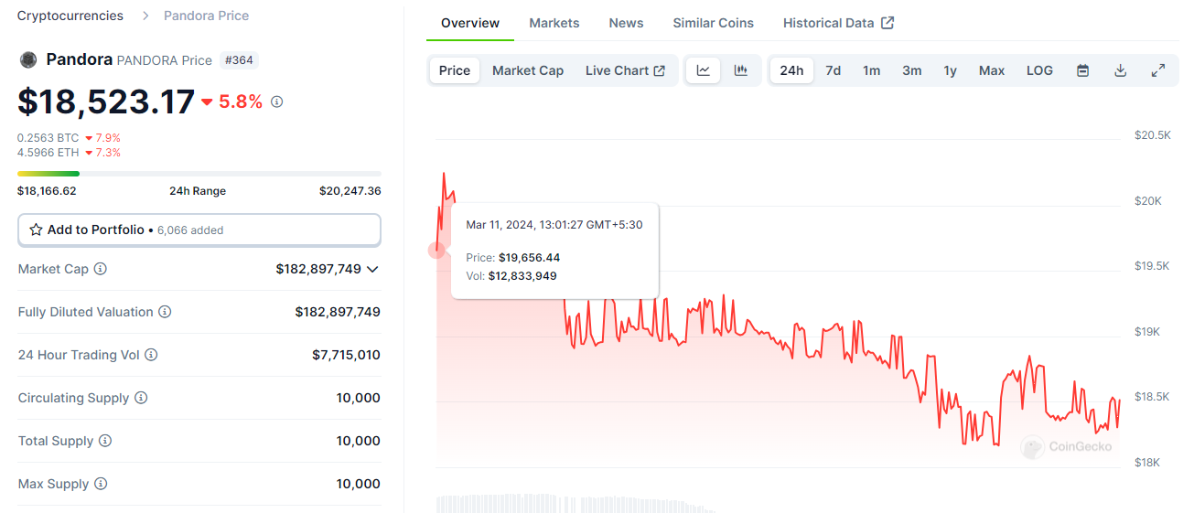
Task: Show Price chart mode
Action: [x=455, y=70]
